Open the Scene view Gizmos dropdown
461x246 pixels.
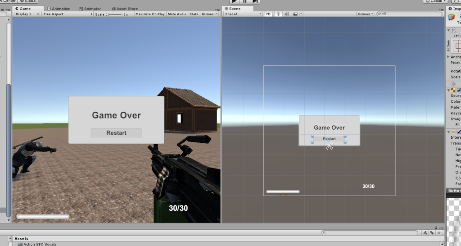coord(366,14)
